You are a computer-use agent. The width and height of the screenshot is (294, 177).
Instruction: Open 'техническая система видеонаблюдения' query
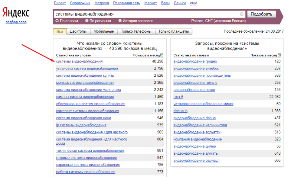coord(90,151)
